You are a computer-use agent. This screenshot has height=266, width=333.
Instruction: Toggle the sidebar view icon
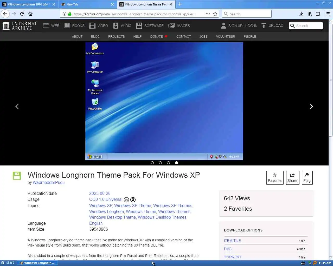point(318,14)
